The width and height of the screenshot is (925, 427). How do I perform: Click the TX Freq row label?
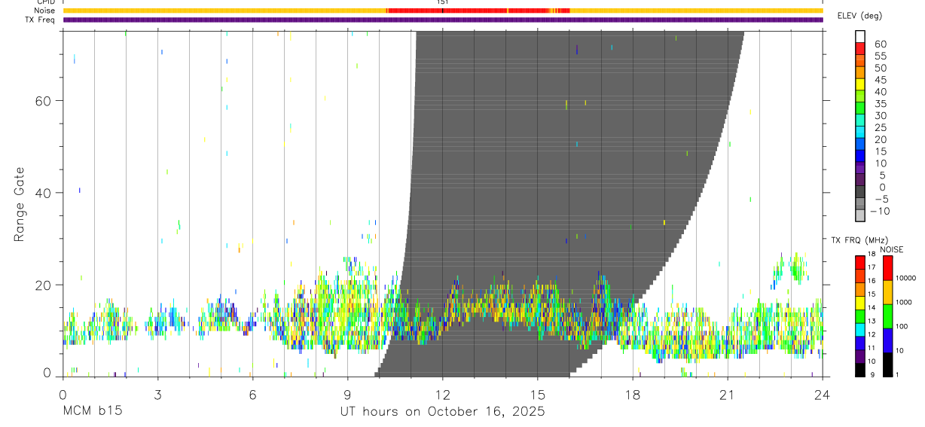38,20
